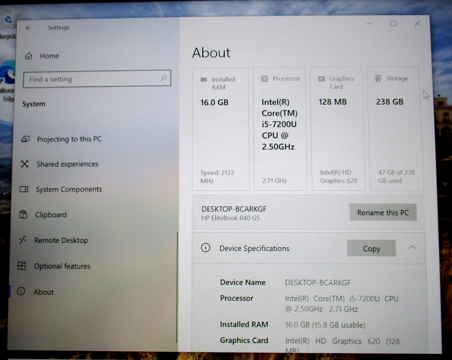Click the Speed: 2133 MHz text
Viewport: 452px width, 360px height.
click(217, 177)
